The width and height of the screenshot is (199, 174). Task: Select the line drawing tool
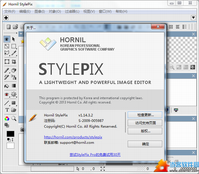point(7,103)
